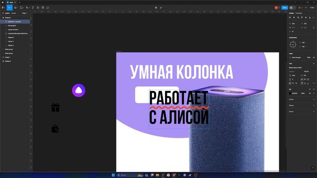
Task: Open Windows Start button on taskbar
Action: [x=113, y=175]
